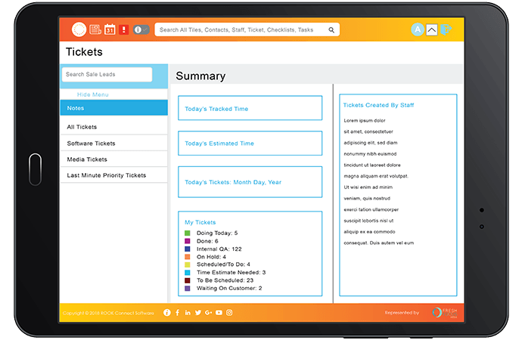Open the user avatar A icon
The height and width of the screenshot is (340, 522).
(418, 29)
